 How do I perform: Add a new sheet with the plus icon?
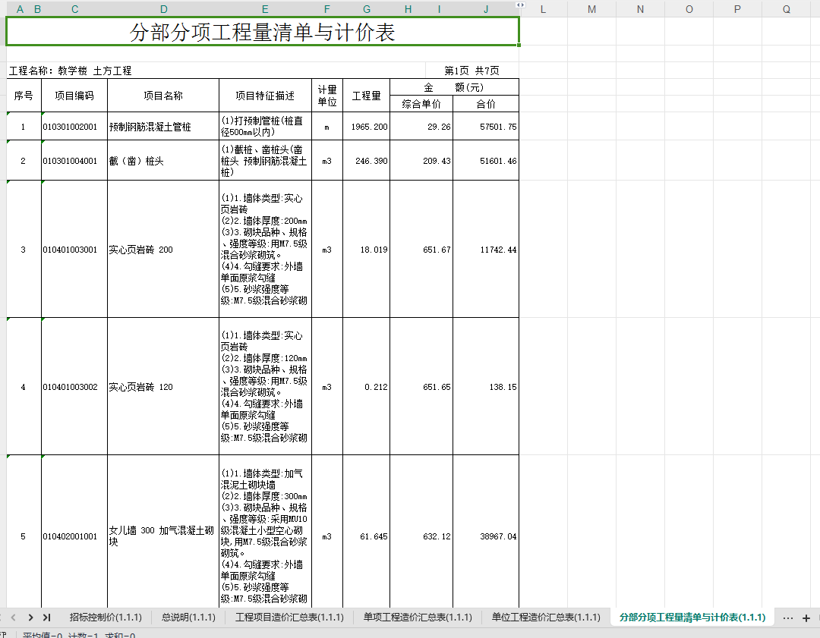click(806, 618)
